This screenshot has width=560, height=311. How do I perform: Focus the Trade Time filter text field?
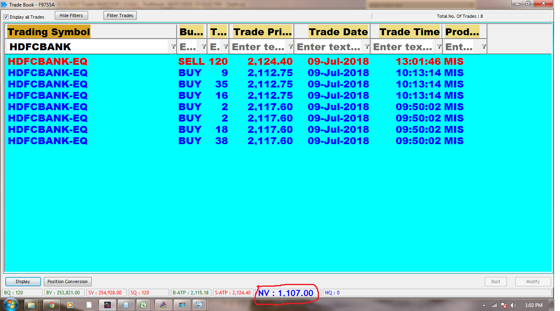click(x=403, y=47)
